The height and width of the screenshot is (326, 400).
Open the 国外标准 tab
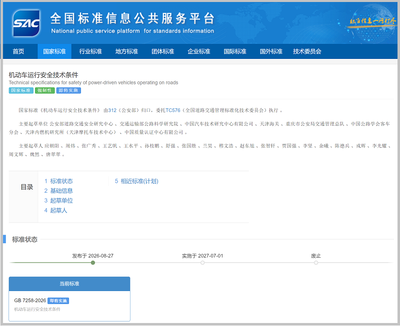click(x=271, y=51)
